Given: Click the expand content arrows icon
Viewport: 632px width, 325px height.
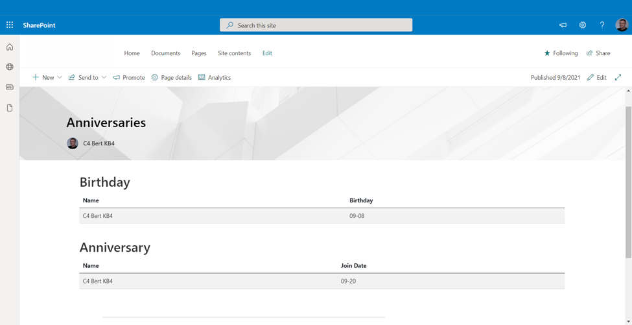Looking at the screenshot, I should (618, 77).
